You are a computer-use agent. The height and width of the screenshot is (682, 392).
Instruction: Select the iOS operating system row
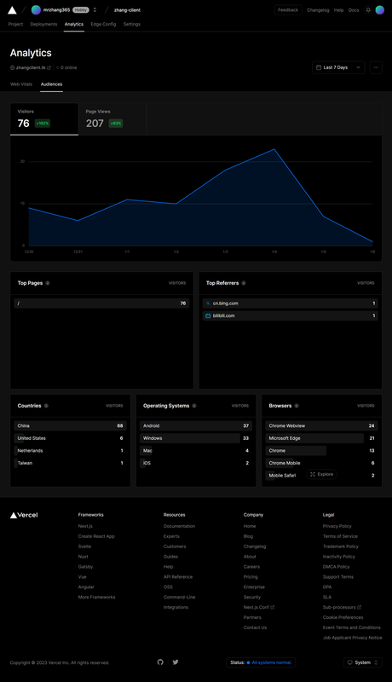click(x=196, y=463)
